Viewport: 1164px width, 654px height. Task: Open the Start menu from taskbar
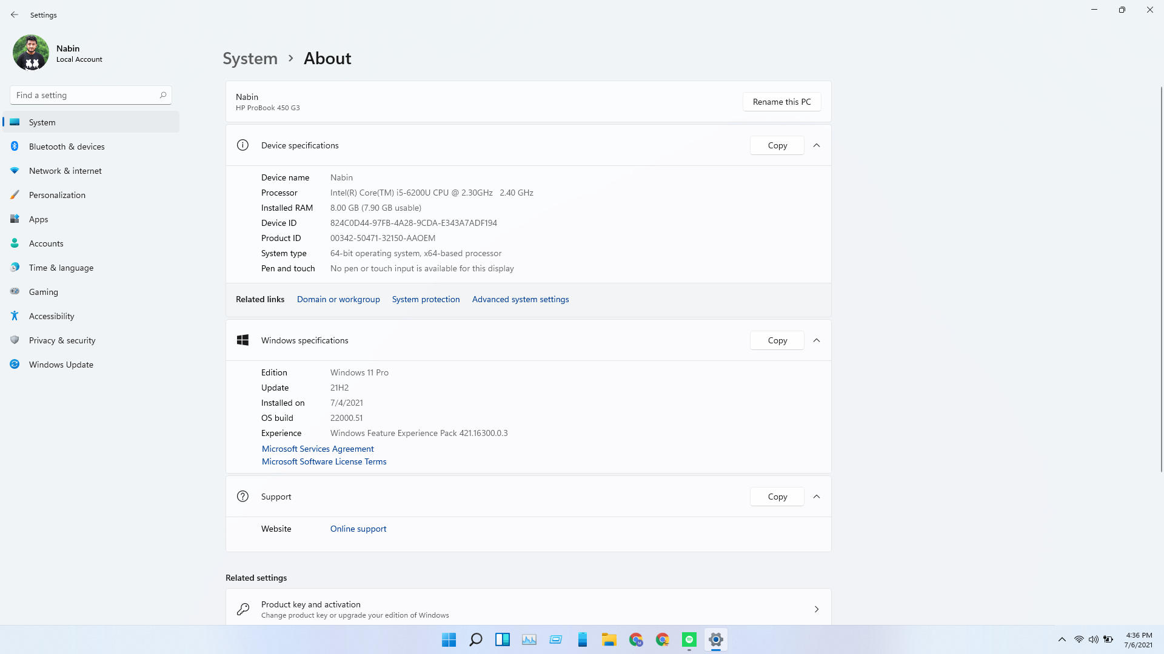point(449,639)
